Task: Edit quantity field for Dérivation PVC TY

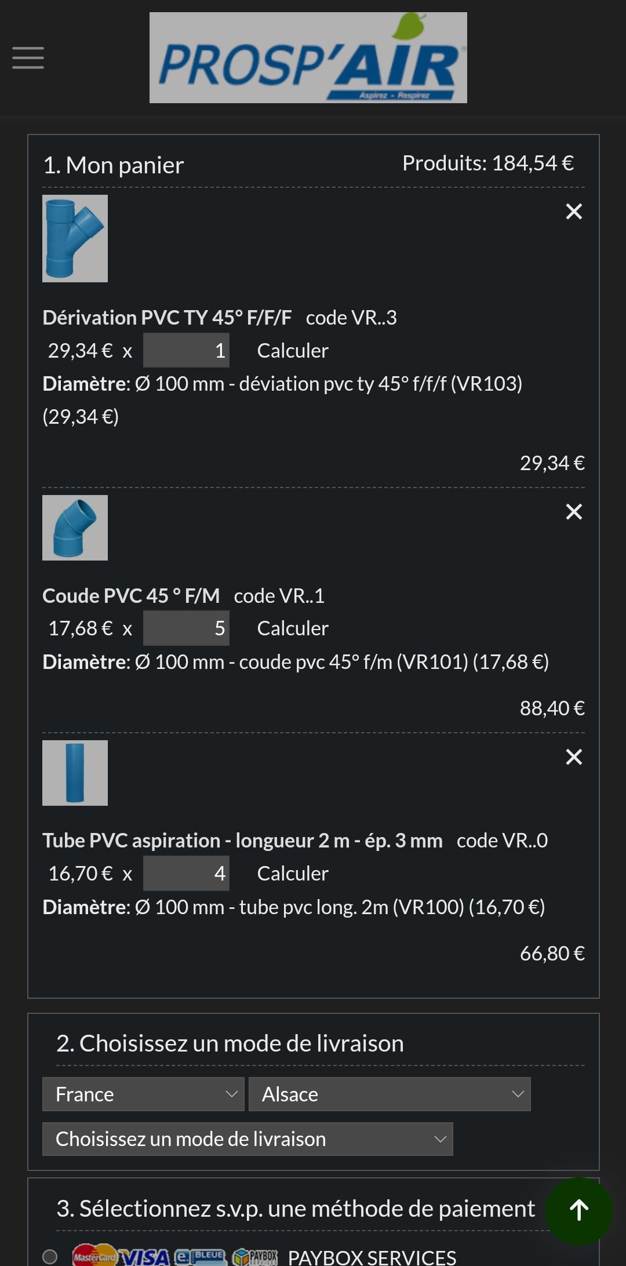Action: 186,350
